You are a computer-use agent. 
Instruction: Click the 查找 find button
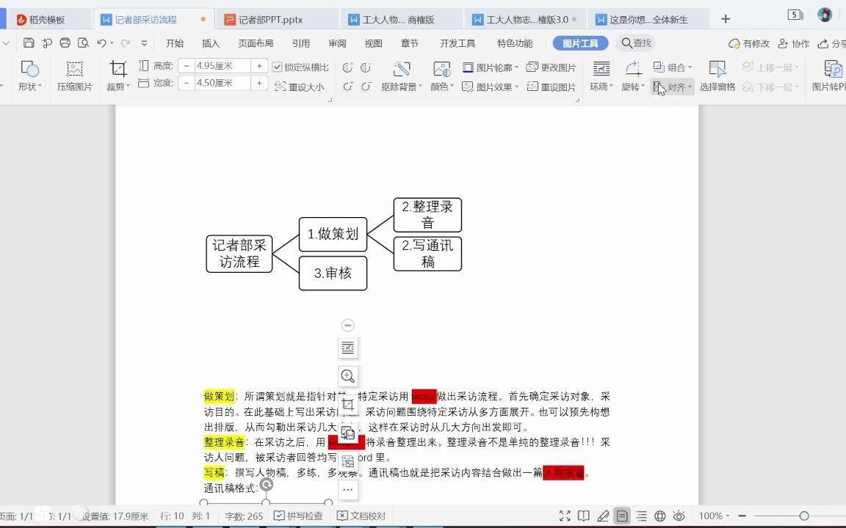pos(636,43)
